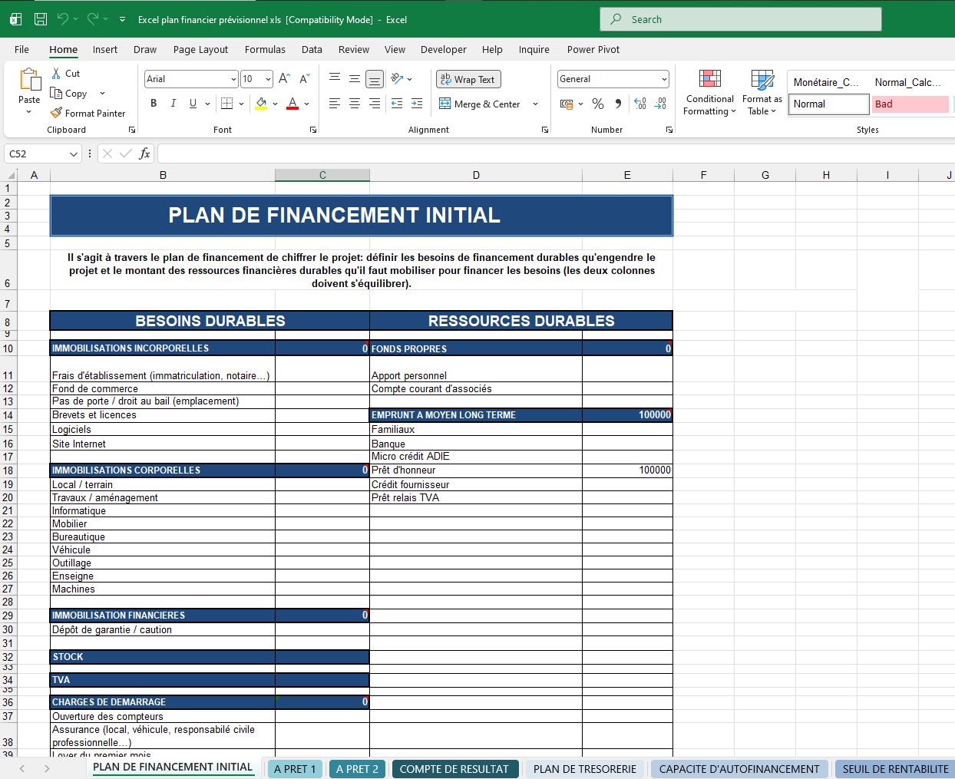This screenshot has width=955, height=779.
Task: Click the Copy icon
Action: click(56, 93)
